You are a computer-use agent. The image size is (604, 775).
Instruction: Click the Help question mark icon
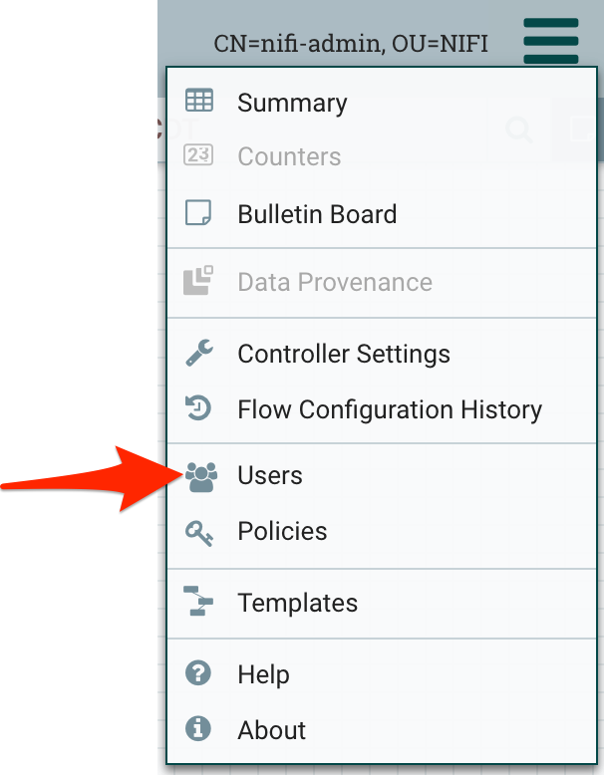pos(199,673)
